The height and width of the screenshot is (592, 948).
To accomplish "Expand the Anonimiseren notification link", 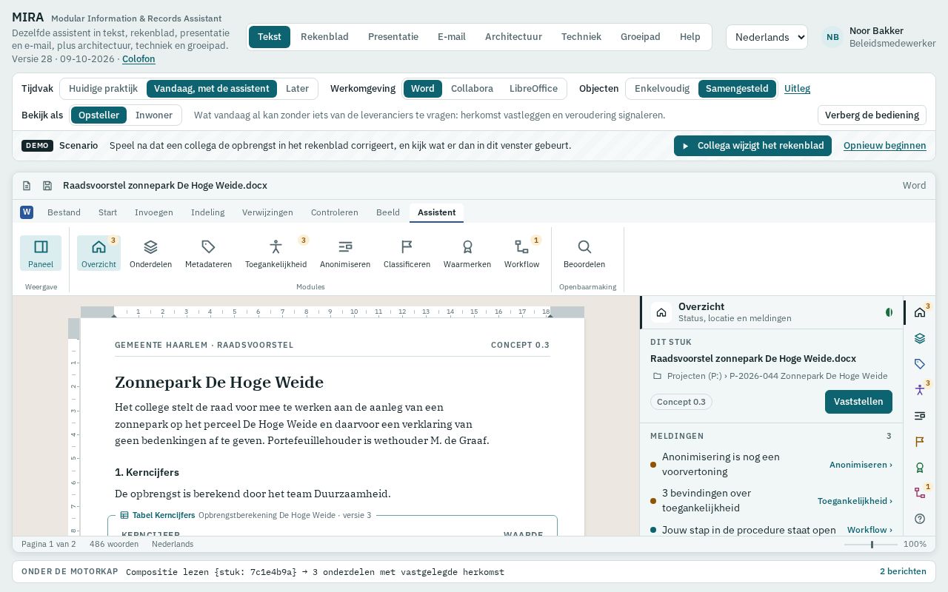I will (x=861, y=465).
